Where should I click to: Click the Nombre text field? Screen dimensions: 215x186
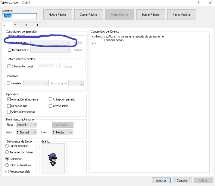pos(19,16)
